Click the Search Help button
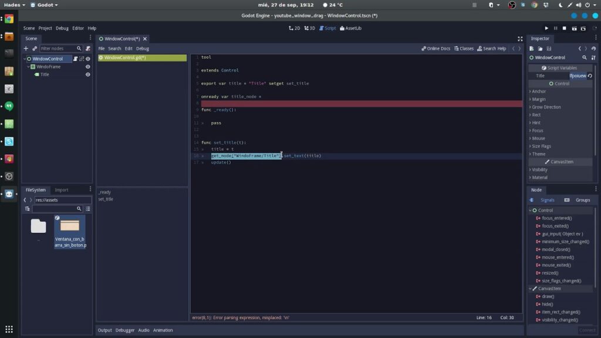Screen dimensions: 601x338 click(491, 49)
